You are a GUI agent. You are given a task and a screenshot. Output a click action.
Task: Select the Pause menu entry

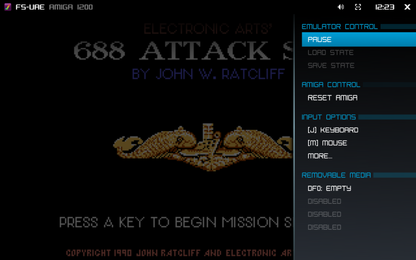pyautogui.click(x=359, y=40)
